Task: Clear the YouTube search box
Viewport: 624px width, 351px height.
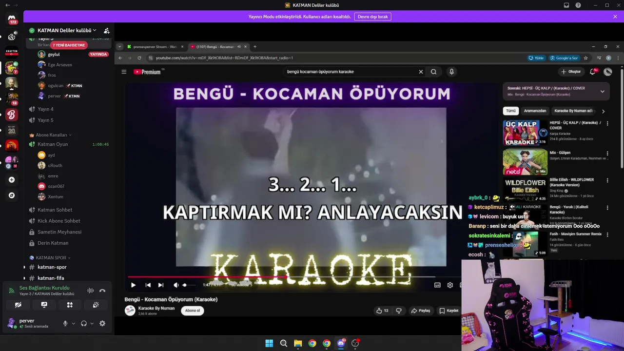Action: click(x=421, y=72)
